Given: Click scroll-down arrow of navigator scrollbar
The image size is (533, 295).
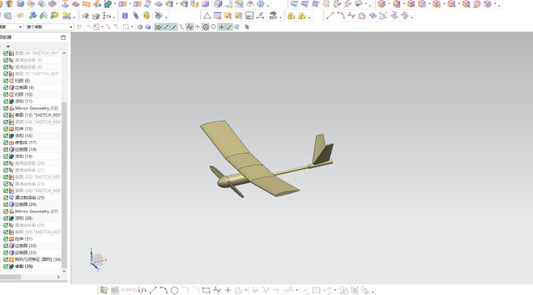Looking at the screenshot, I should point(64,271).
